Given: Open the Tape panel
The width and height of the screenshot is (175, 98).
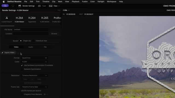Looking at the screenshot, I should (42, 6).
